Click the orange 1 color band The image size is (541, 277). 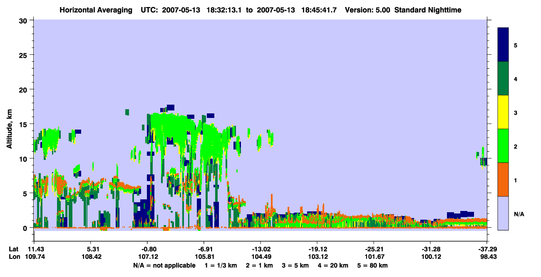point(503,179)
